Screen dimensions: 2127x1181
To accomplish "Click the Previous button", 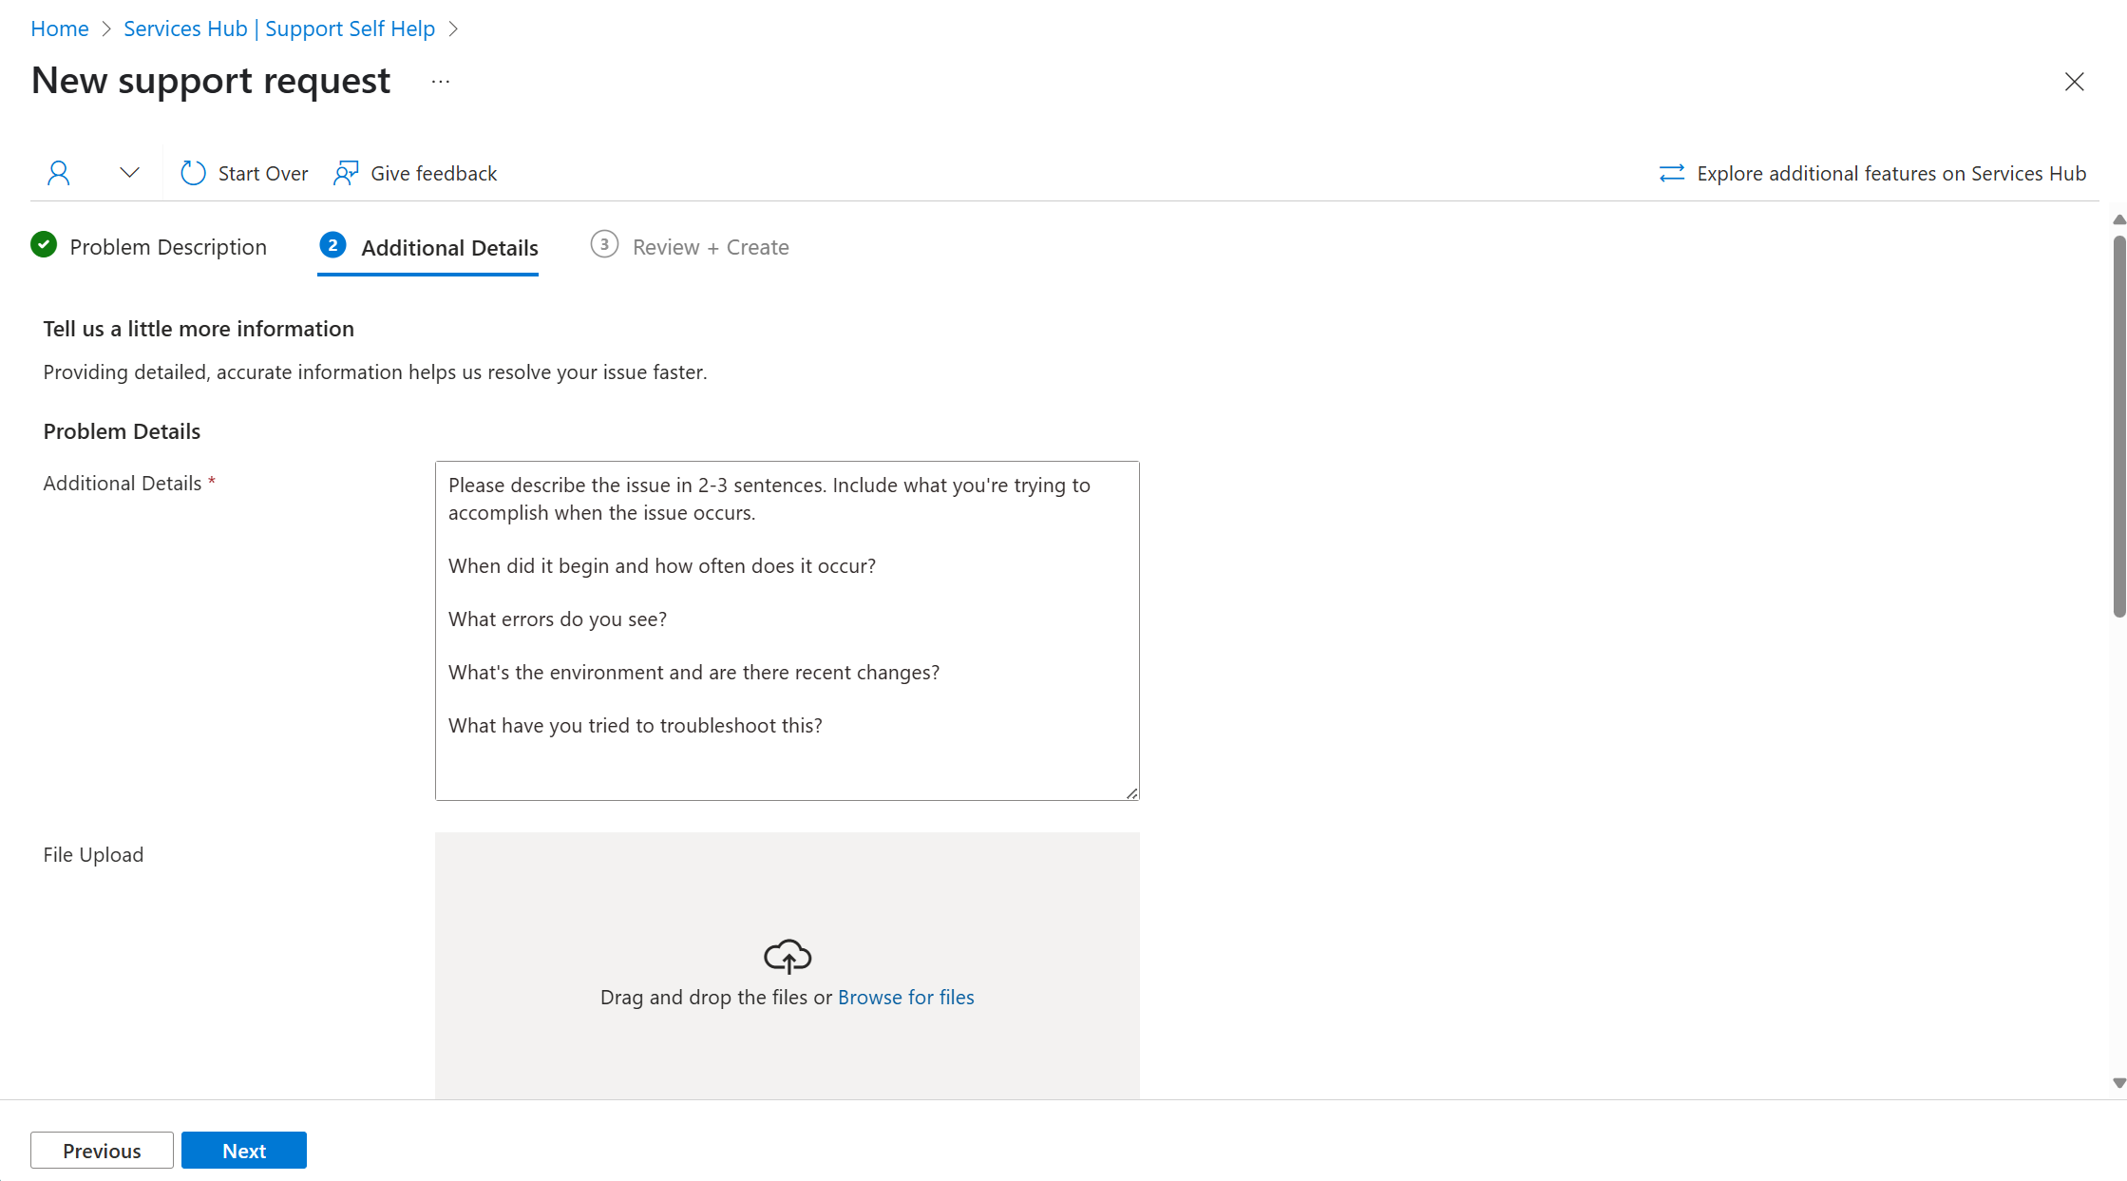I will 102,1149.
